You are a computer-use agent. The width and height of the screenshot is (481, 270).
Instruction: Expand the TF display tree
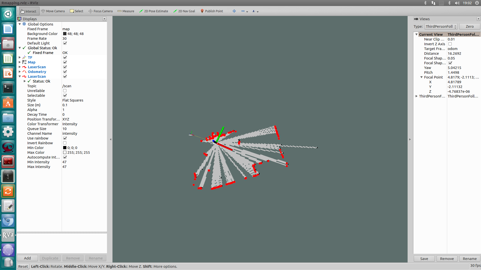[x=20, y=57]
